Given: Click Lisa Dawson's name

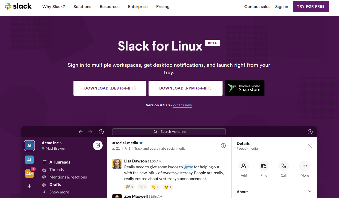Looking at the screenshot, I should [135, 161].
